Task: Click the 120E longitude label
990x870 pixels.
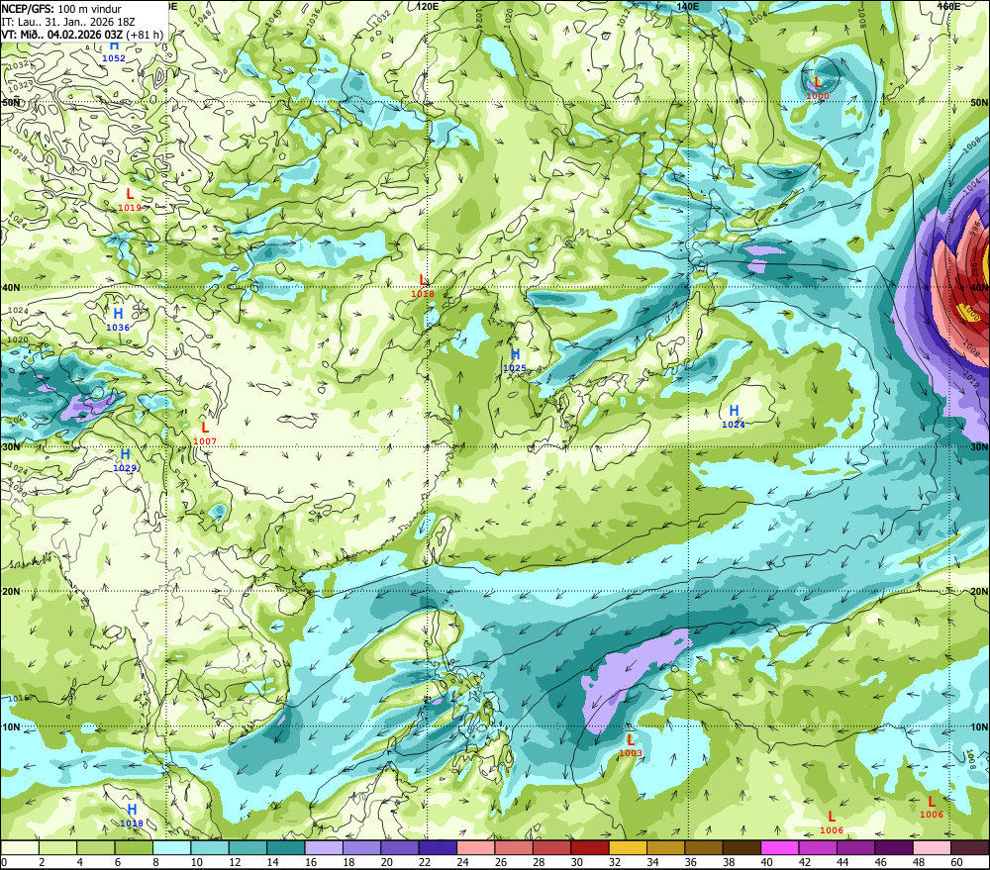Action: click(x=428, y=6)
